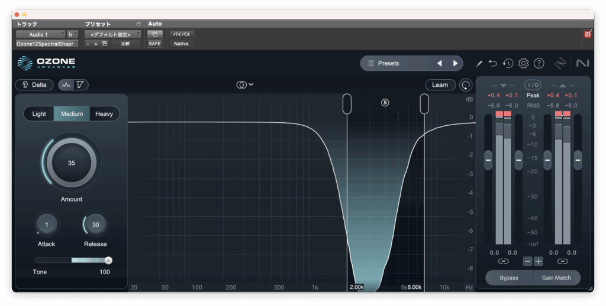606x306 pixels.
Task: Toggle the input gain link icon
Action: pos(503,261)
